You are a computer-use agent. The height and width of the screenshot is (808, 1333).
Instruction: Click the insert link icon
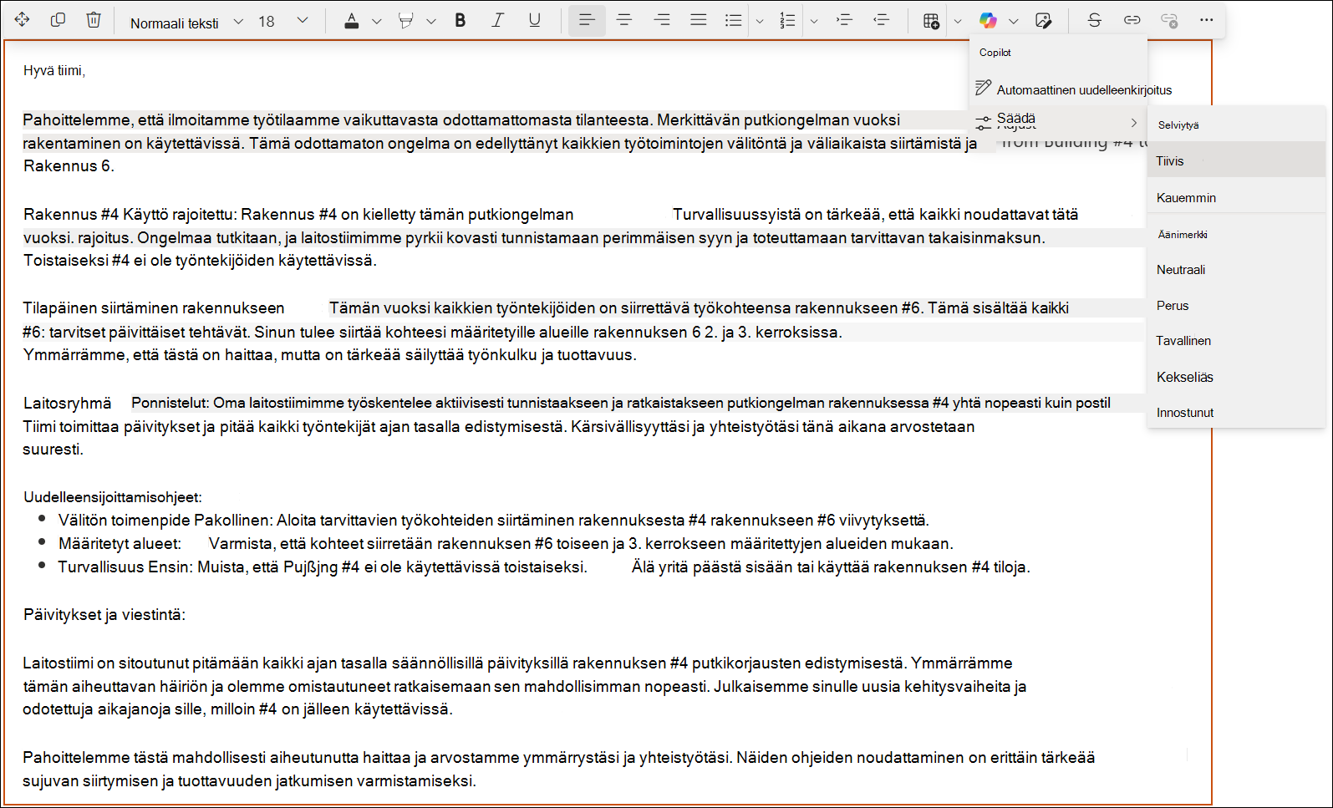[1132, 20]
